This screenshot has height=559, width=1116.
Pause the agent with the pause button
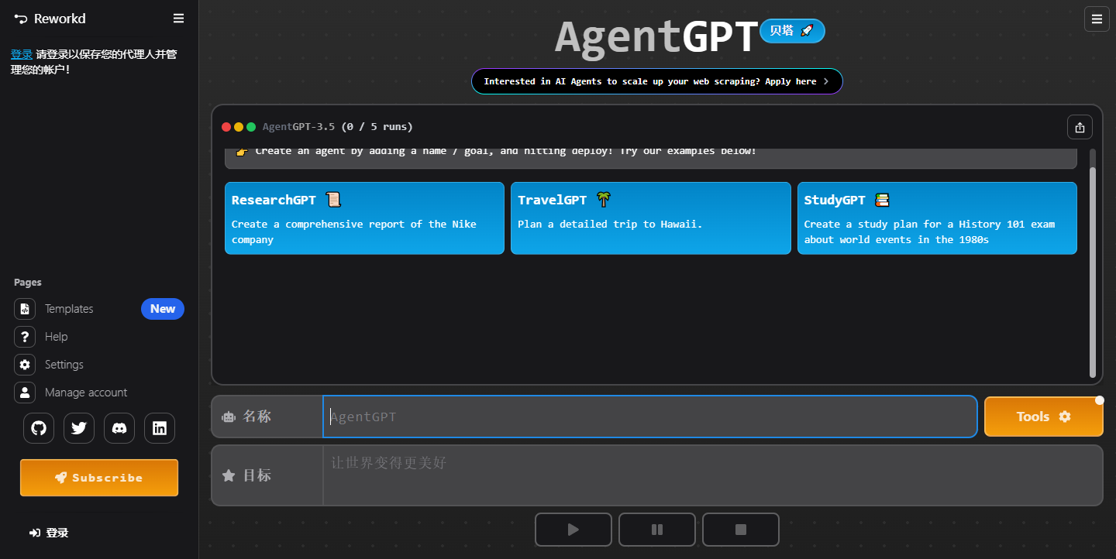pyautogui.click(x=657, y=530)
